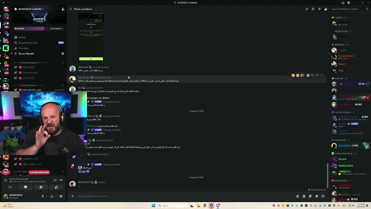Toggle headphone deafen in user panel

click(x=52, y=196)
